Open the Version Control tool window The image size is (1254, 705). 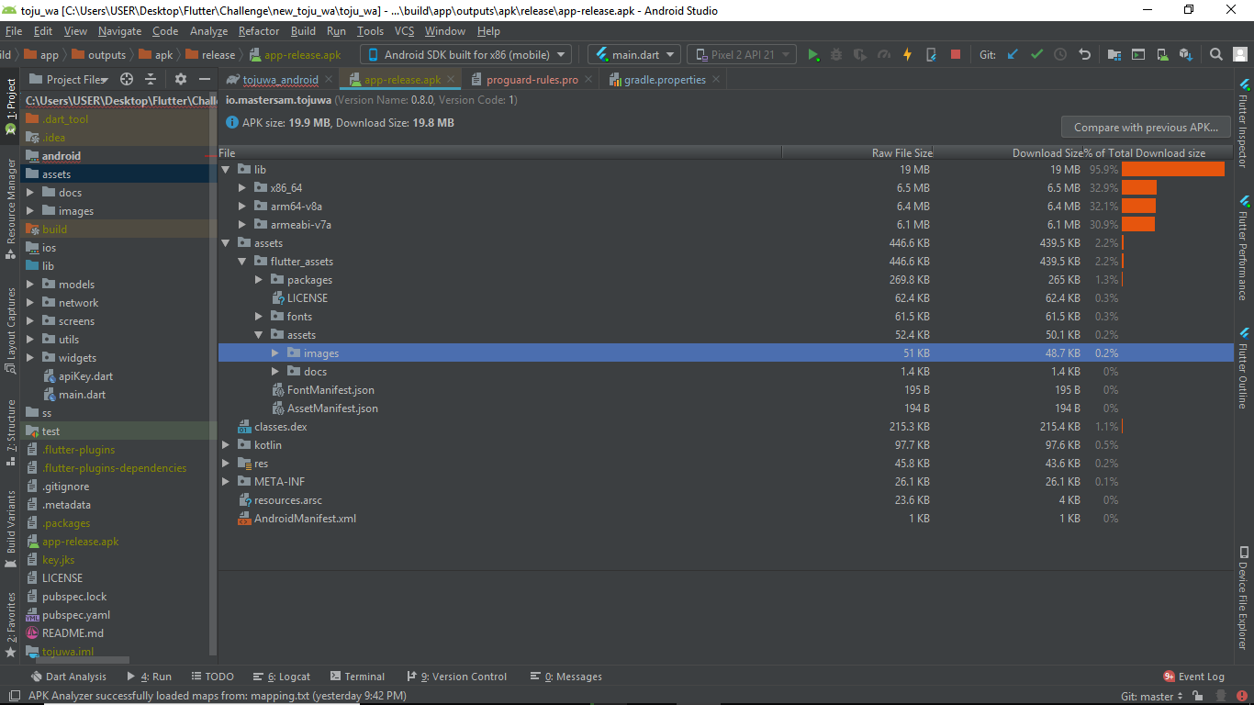[x=456, y=677]
